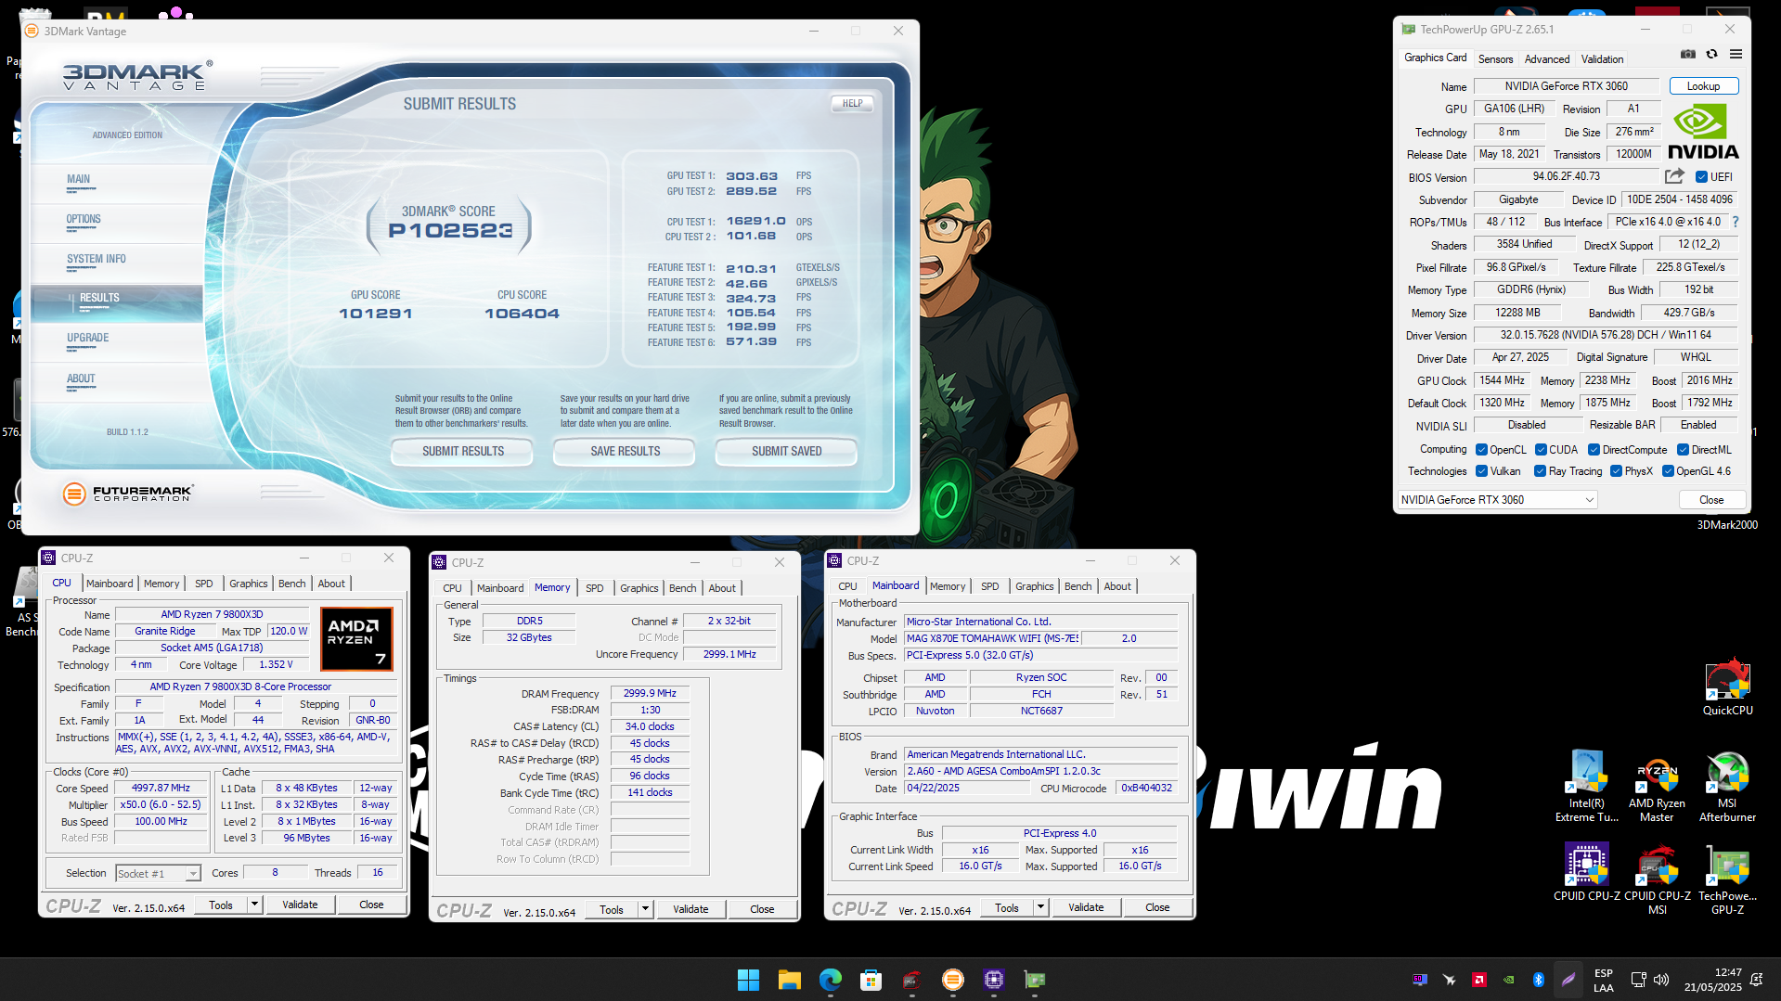Click the SAVE RESULTS button
The width and height of the screenshot is (1781, 1001).
click(x=625, y=452)
